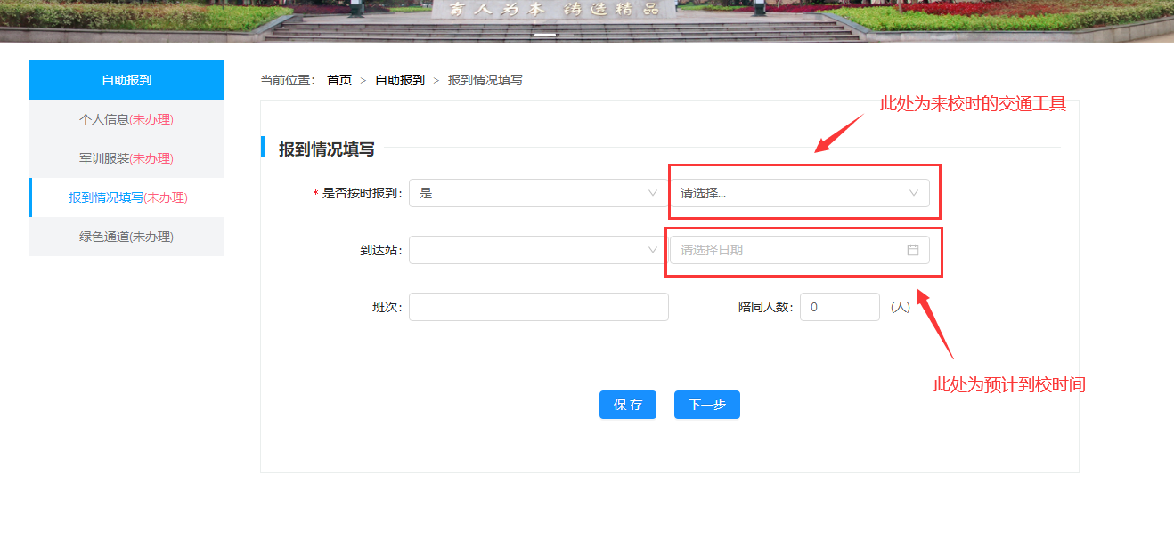Select 个人信息(未办理) in the sidebar
Viewport: 1174px width, 539px height.
tap(126, 119)
